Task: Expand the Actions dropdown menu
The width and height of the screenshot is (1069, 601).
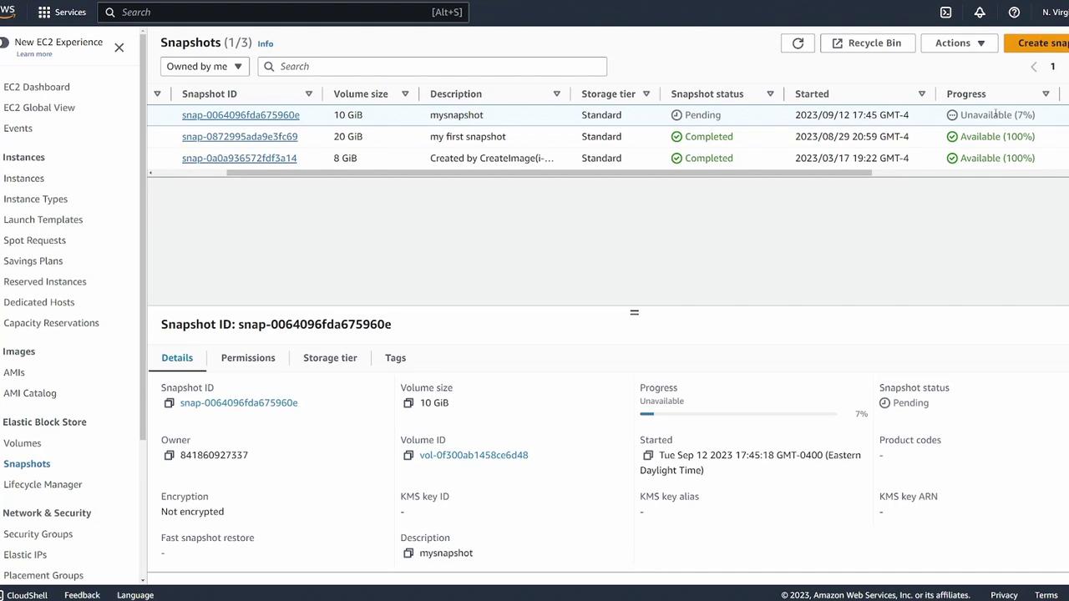Action: tap(959, 43)
